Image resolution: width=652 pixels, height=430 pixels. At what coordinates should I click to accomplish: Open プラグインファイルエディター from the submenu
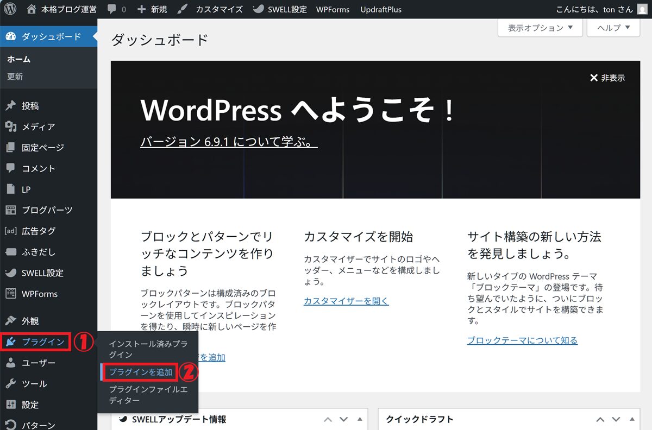pyautogui.click(x=148, y=395)
